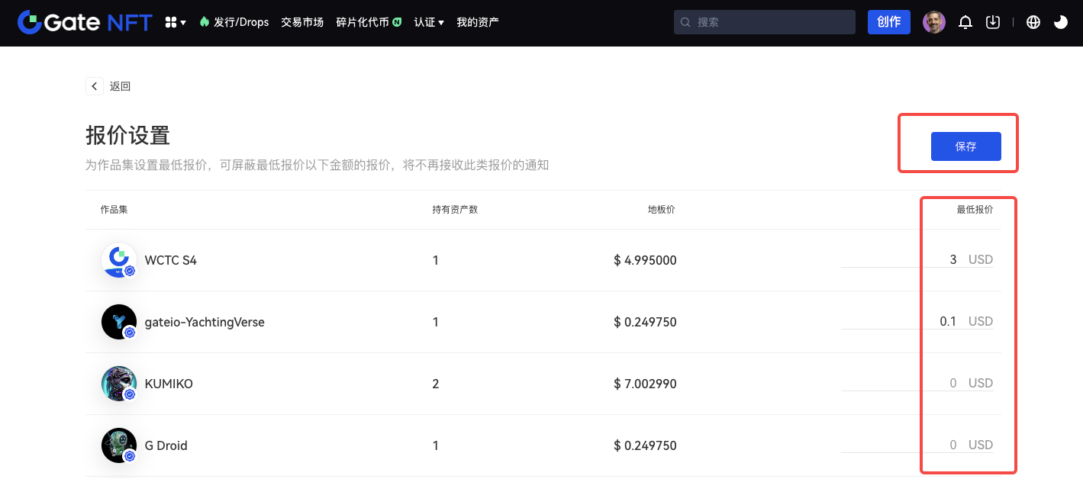1083x479 pixels.
Task: Open the language globe selector
Action: coord(1033,22)
